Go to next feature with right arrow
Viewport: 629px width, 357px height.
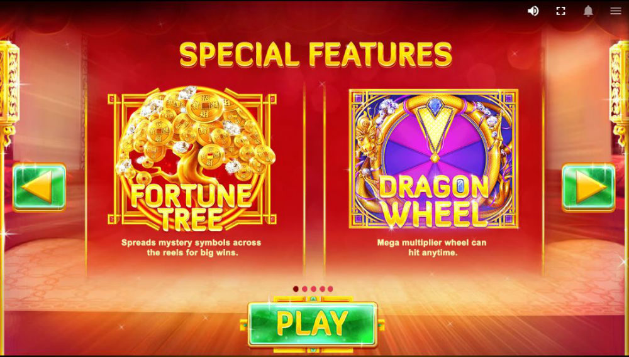(589, 187)
